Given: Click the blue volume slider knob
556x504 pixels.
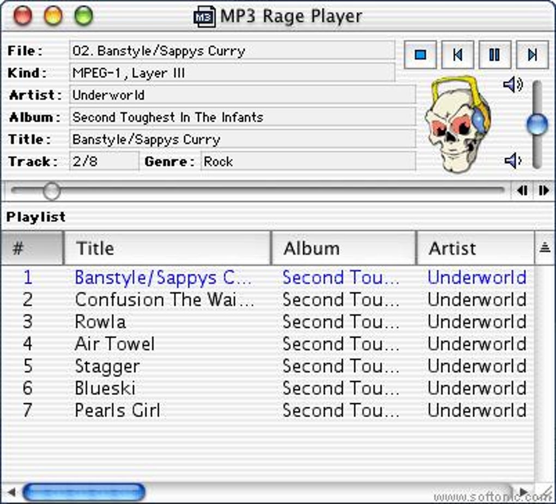Looking at the screenshot, I should point(537,124).
